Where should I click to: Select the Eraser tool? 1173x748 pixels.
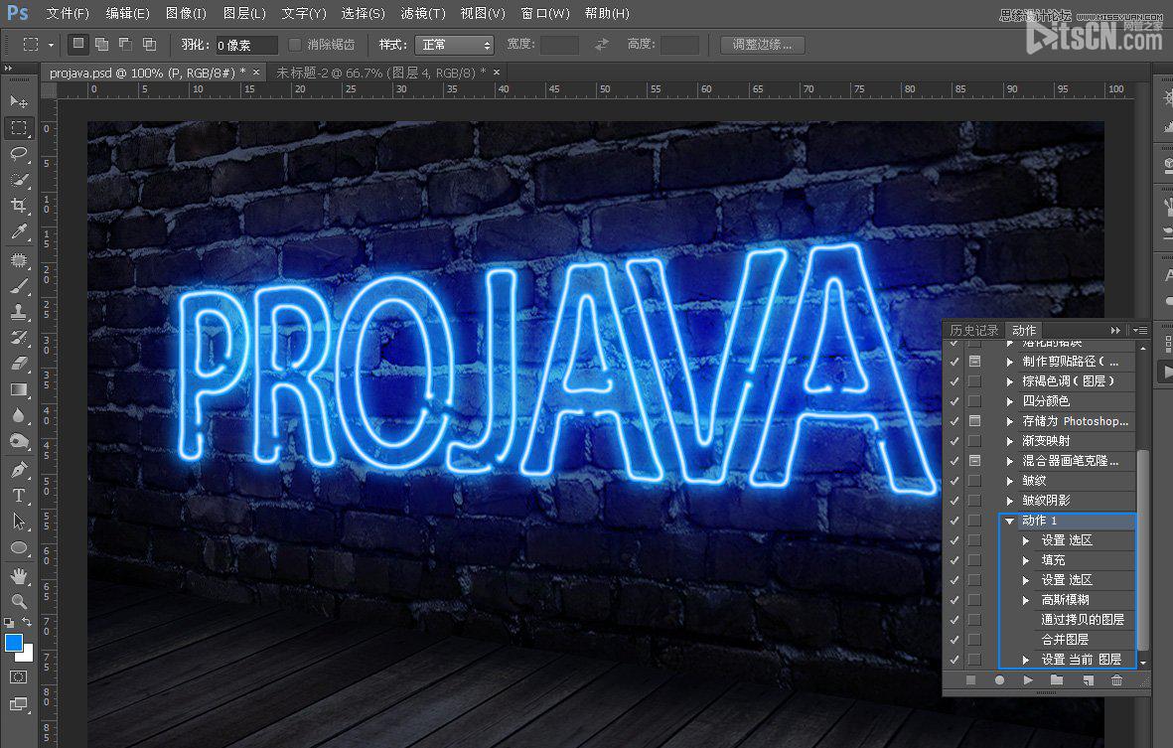click(18, 363)
